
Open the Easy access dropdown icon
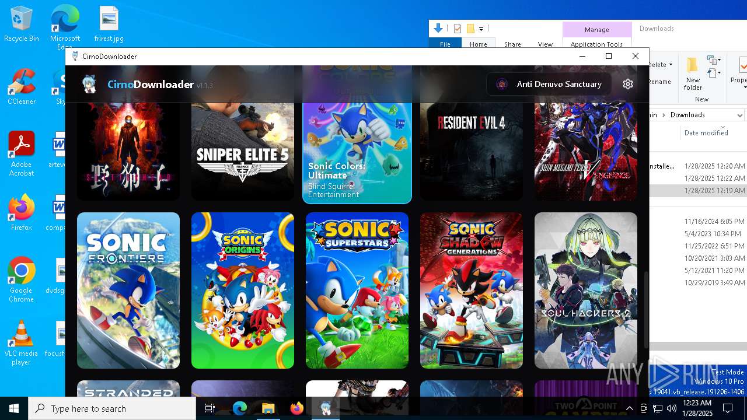pos(714,73)
